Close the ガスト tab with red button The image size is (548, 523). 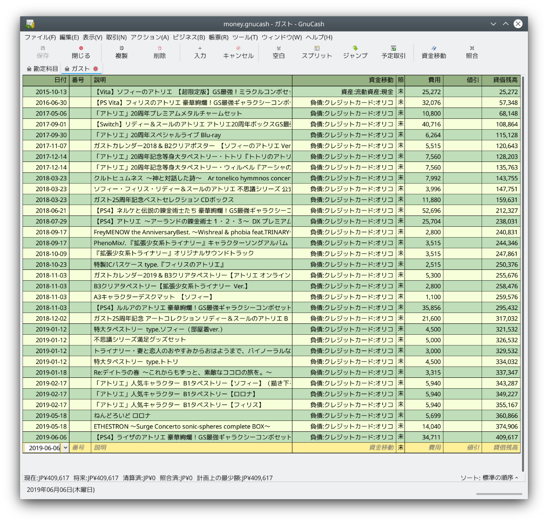coord(95,69)
